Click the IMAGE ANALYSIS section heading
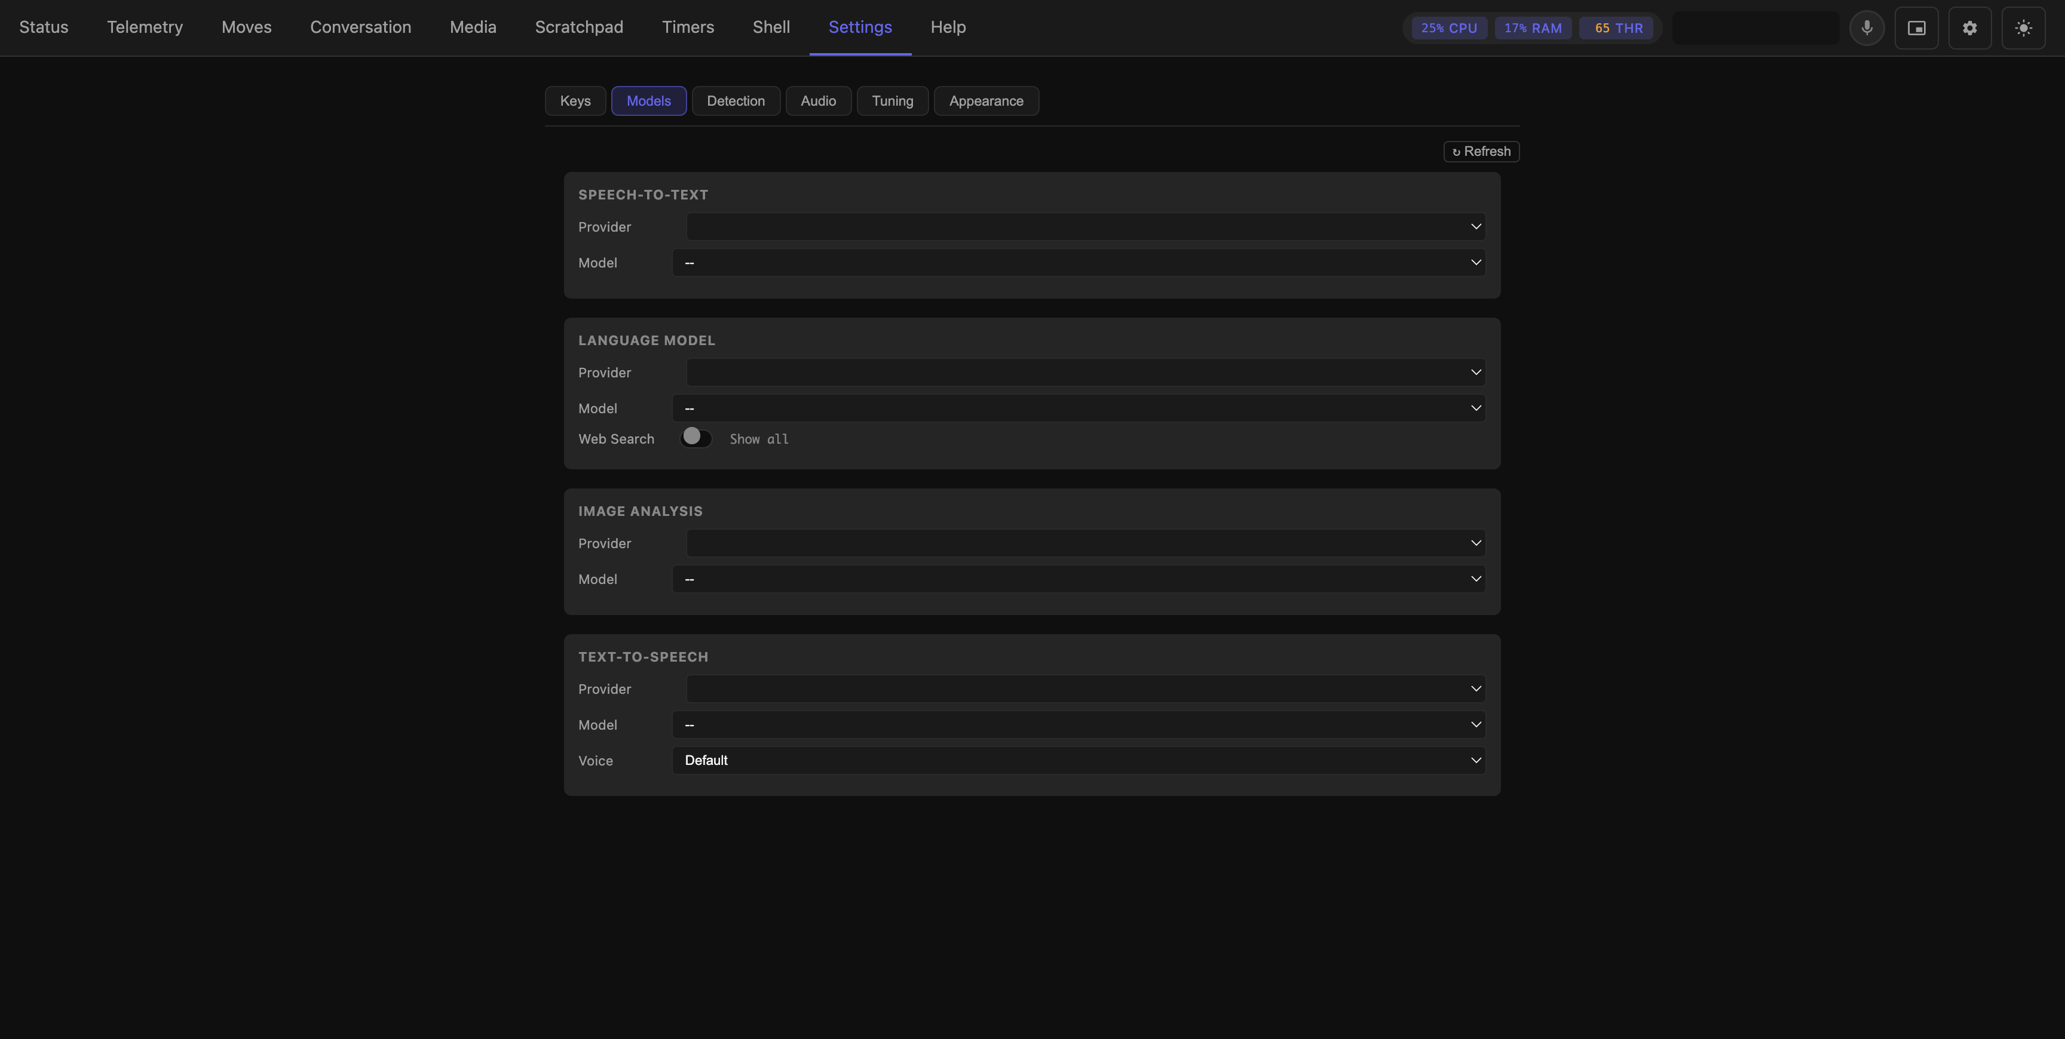This screenshot has width=2065, height=1039. (x=641, y=511)
